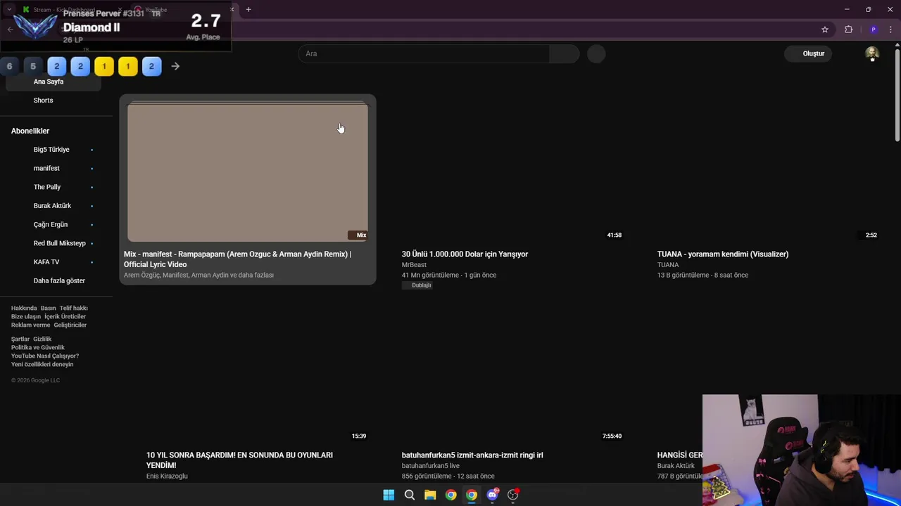
Task: Click the Mix - manifest Rampapapam title
Action: [238, 259]
